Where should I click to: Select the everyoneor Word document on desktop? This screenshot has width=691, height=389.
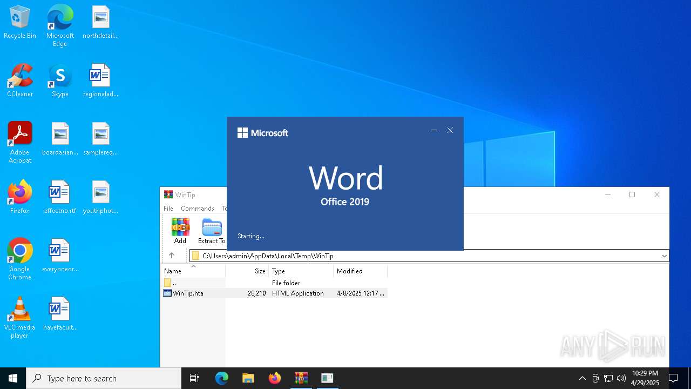60,256
